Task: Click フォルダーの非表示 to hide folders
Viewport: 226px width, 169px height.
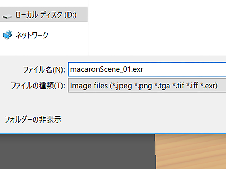Action: point(33,120)
